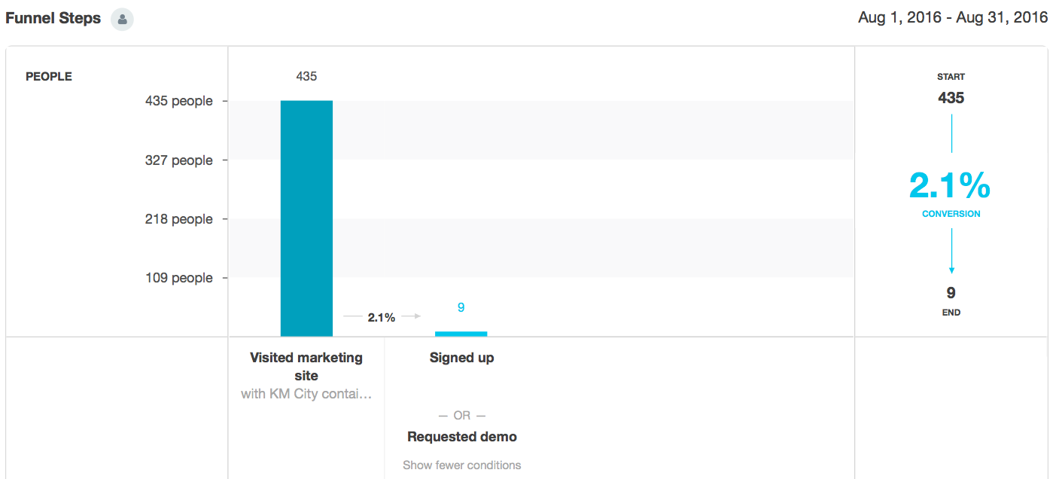
Task: Click the END 9 value
Action: 951,293
